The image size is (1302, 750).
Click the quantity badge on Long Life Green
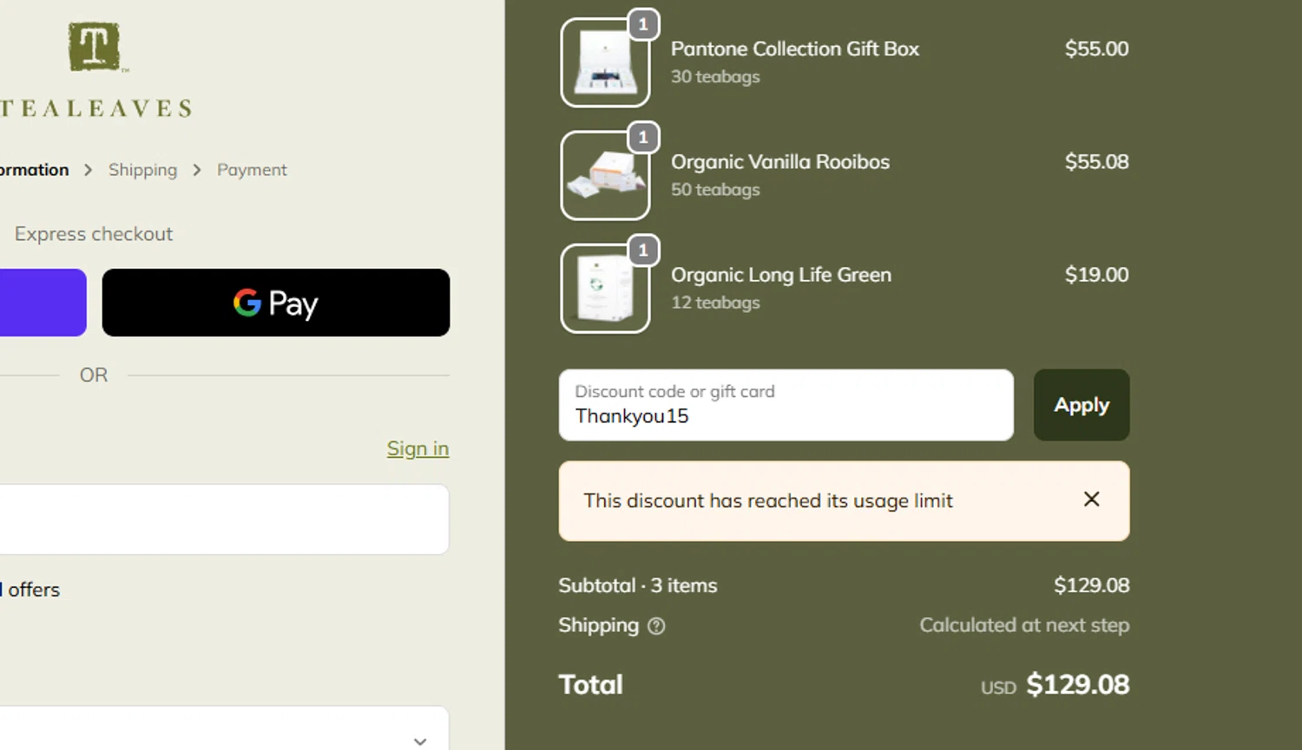click(643, 251)
